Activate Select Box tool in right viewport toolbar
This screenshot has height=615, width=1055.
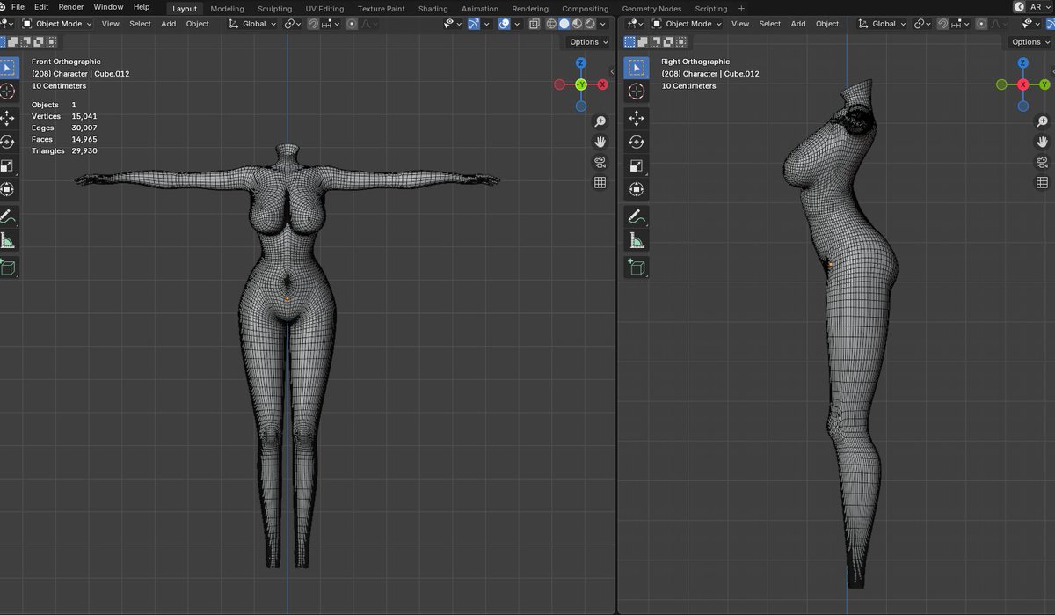[637, 68]
